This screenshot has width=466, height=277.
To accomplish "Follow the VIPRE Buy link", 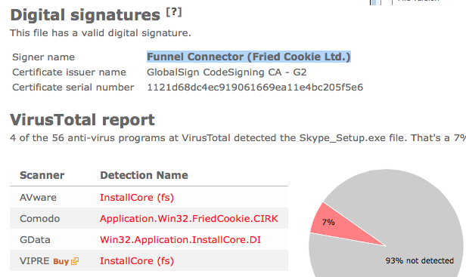I will (61, 261).
